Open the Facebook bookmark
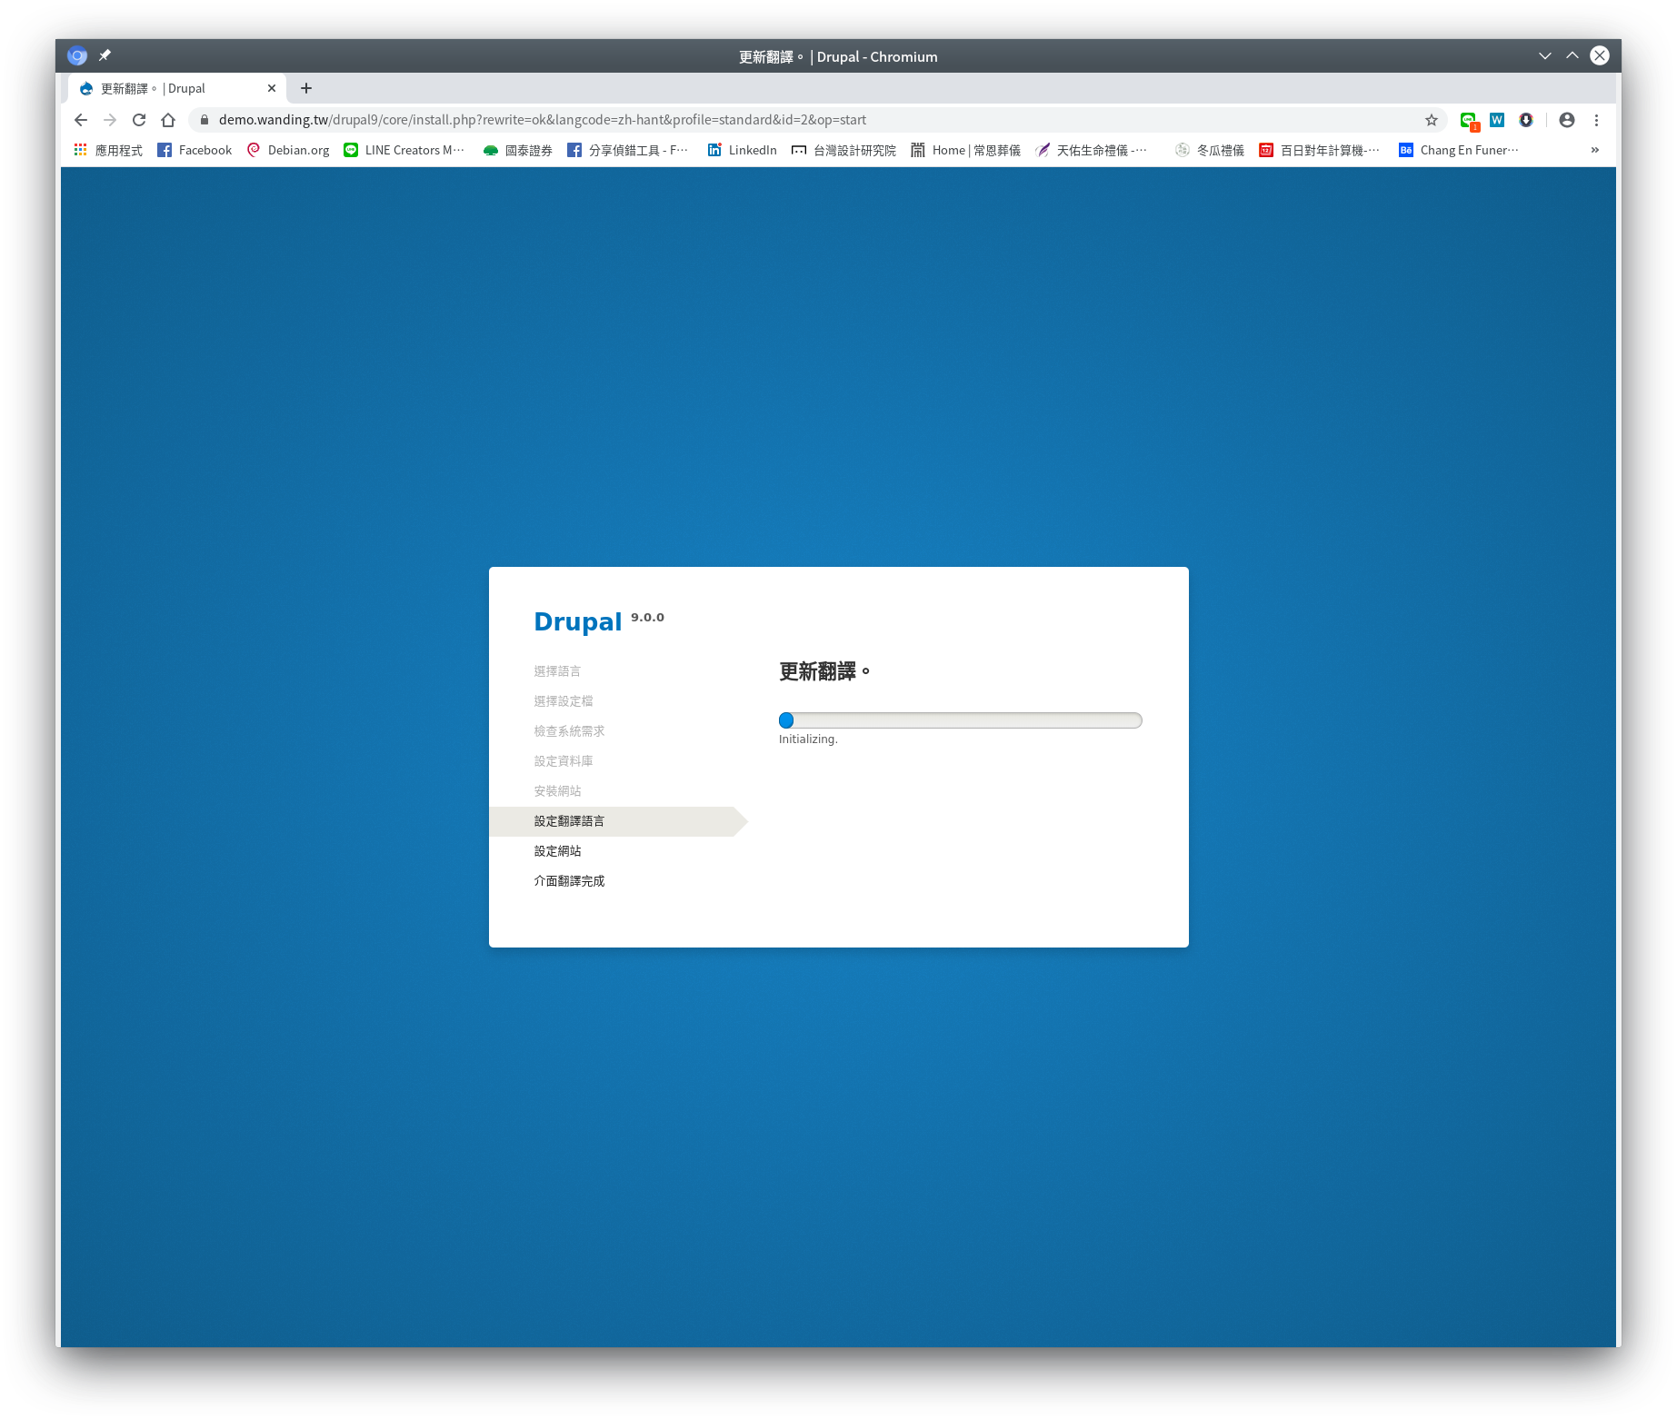The image size is (1677, 1419). pyautogui.click(x=195, y=150)
